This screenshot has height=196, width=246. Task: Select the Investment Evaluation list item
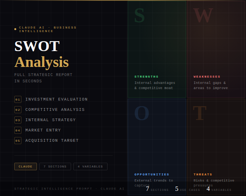(x=56, y=99)
